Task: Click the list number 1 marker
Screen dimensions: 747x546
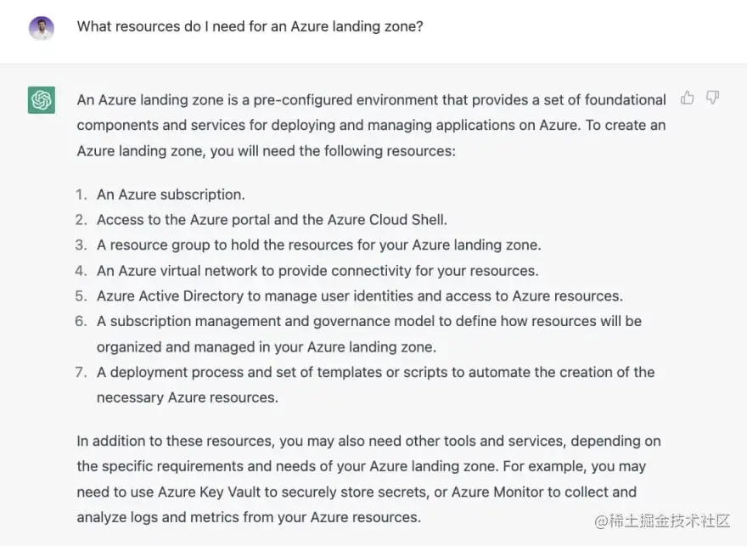Action: click(x=81, y=194)
